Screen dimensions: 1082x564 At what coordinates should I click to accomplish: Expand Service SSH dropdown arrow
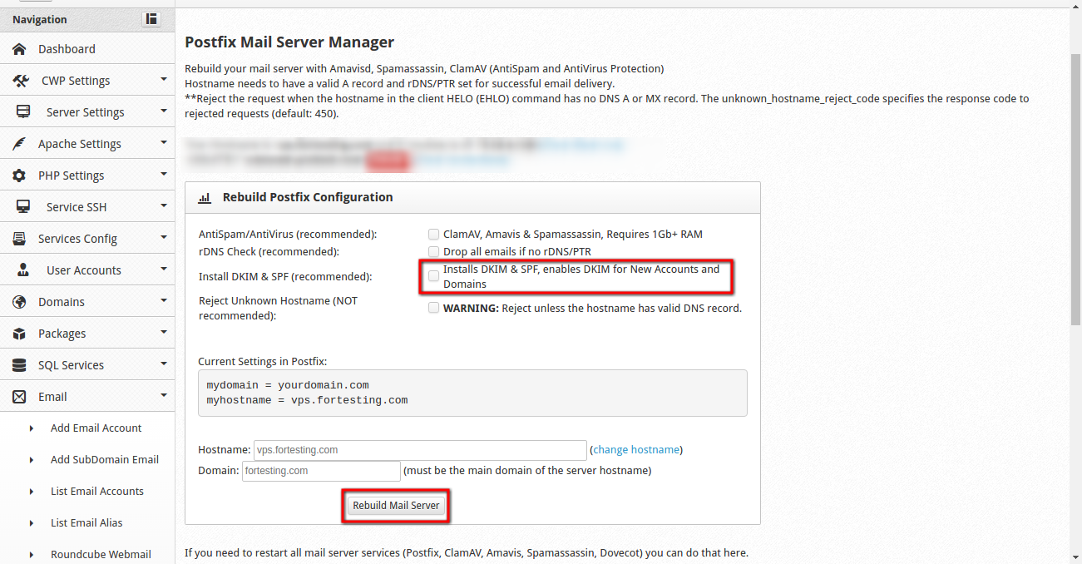click(x=164, y=206)
